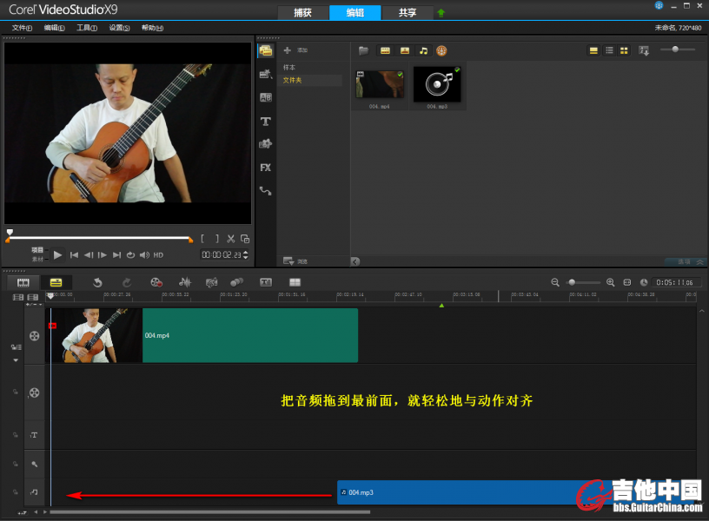Open the Path library panel
The image size is (709, 521).
[266, 191]
